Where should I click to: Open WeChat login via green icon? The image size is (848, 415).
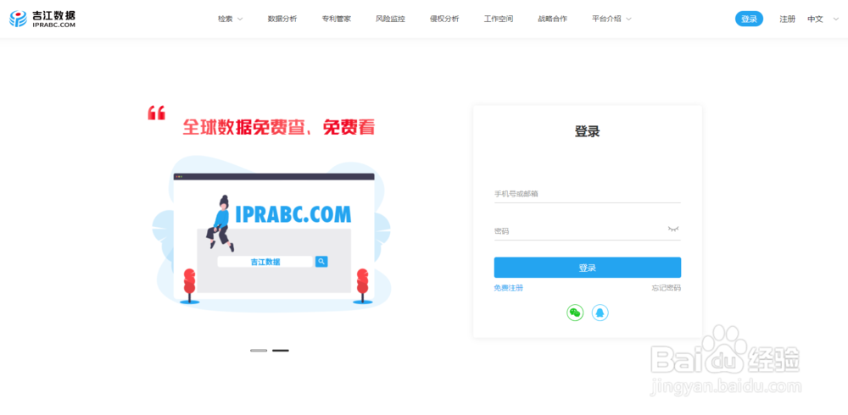[x=575, y=313]
